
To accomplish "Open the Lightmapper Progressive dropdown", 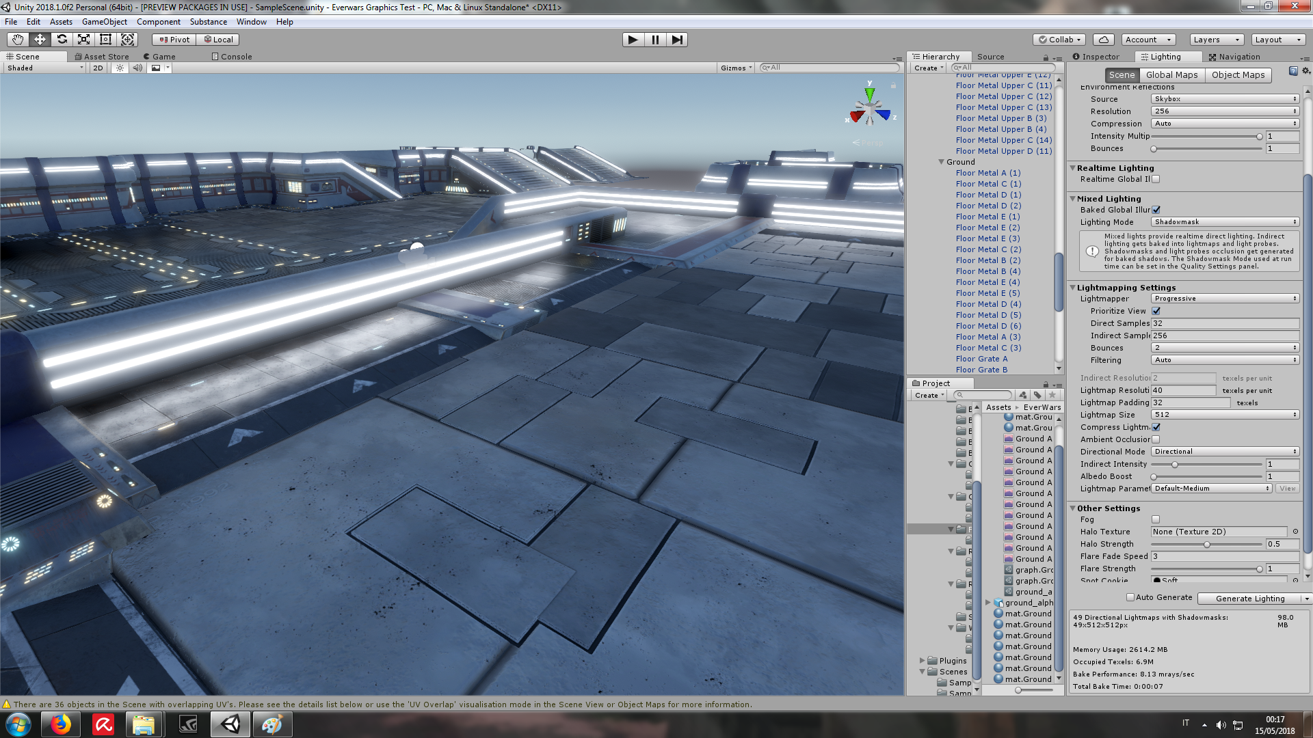I will pyautogui.click(x=1224, y=299).
